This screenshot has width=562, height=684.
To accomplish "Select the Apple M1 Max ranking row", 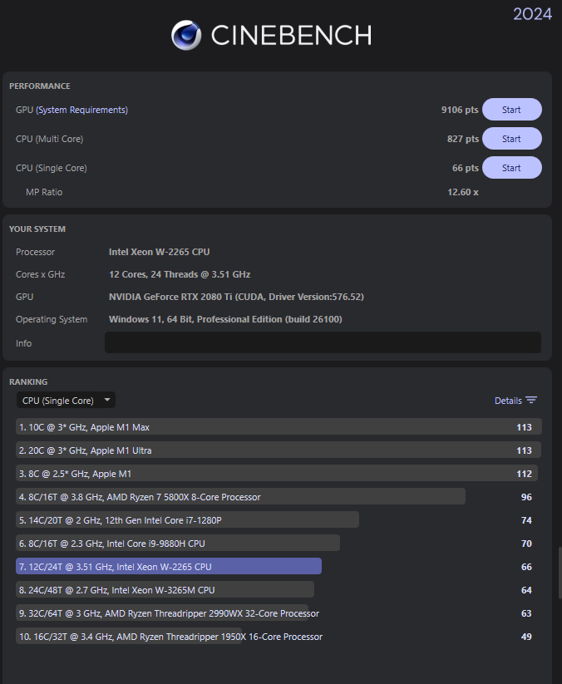I will click(x=279, y=427).
